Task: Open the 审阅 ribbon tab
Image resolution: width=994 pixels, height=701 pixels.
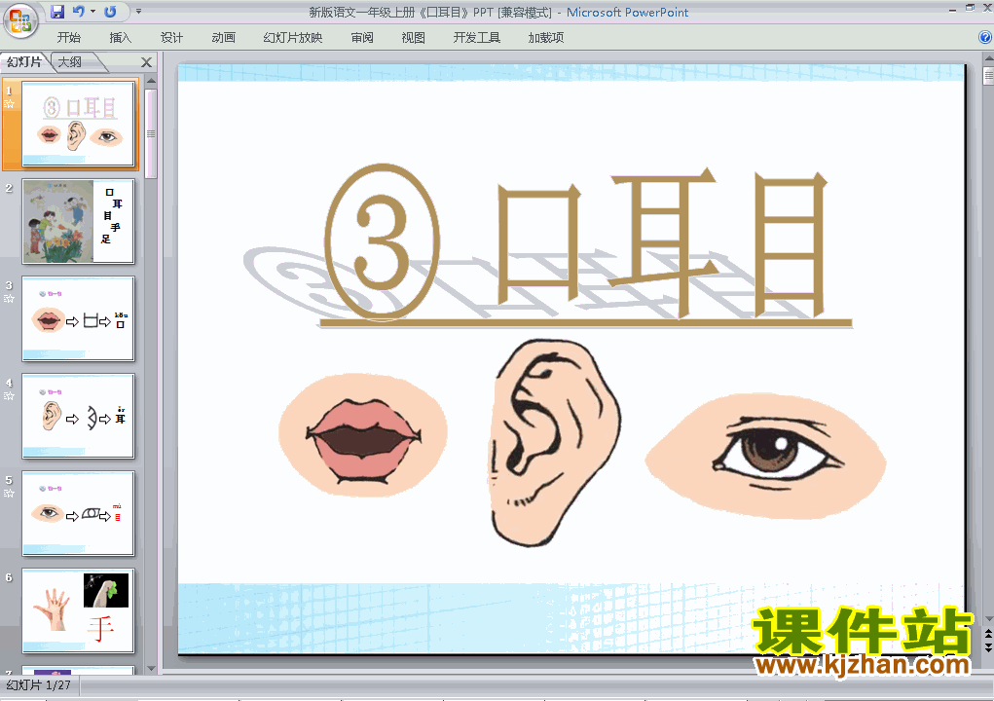Action: (x=362, y=37)
